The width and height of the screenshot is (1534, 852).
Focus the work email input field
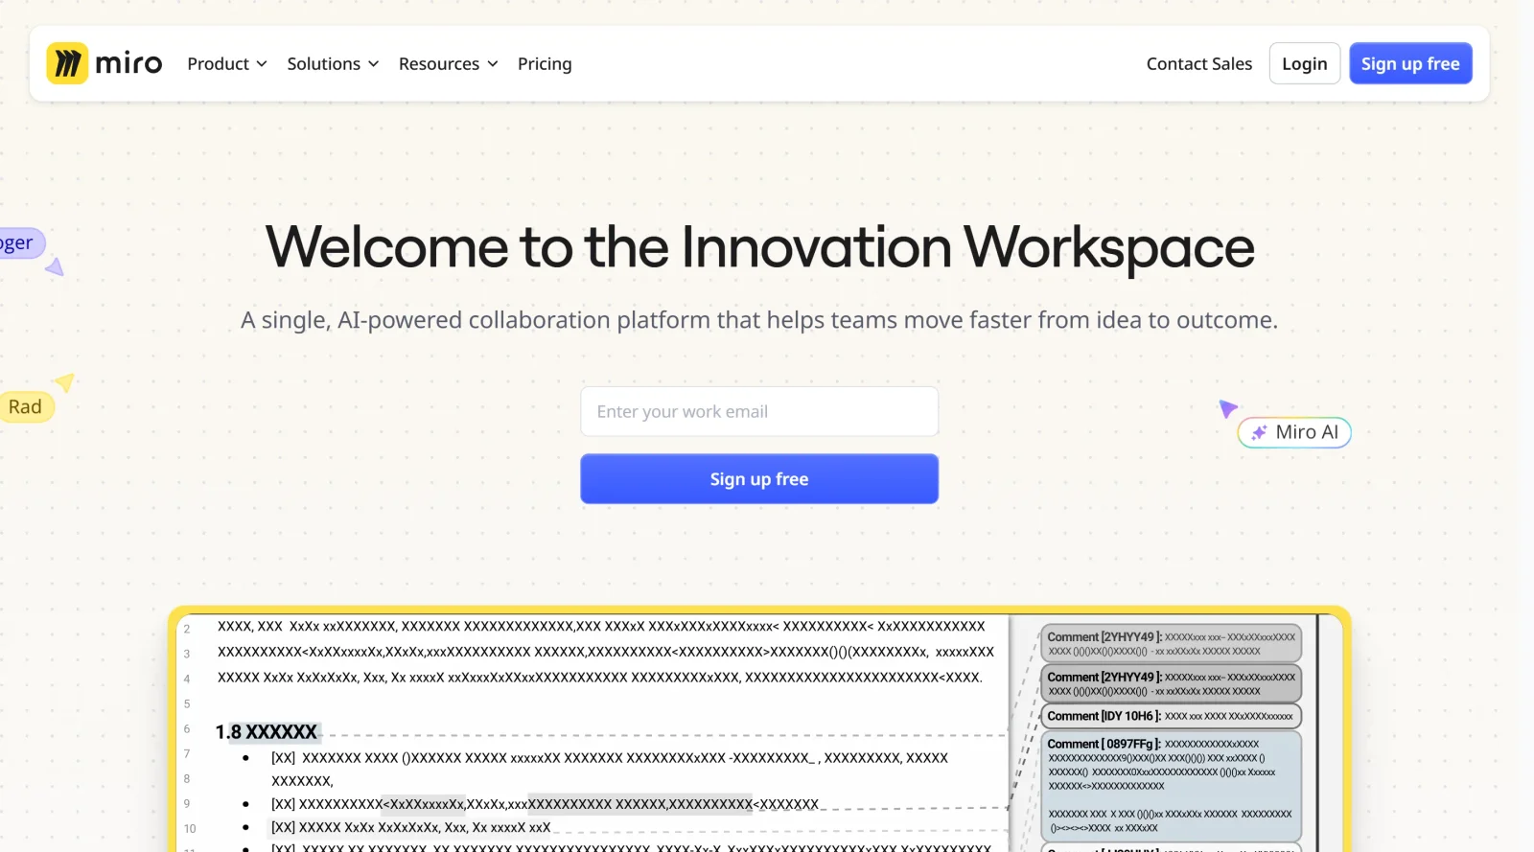[x=759, y=411]
